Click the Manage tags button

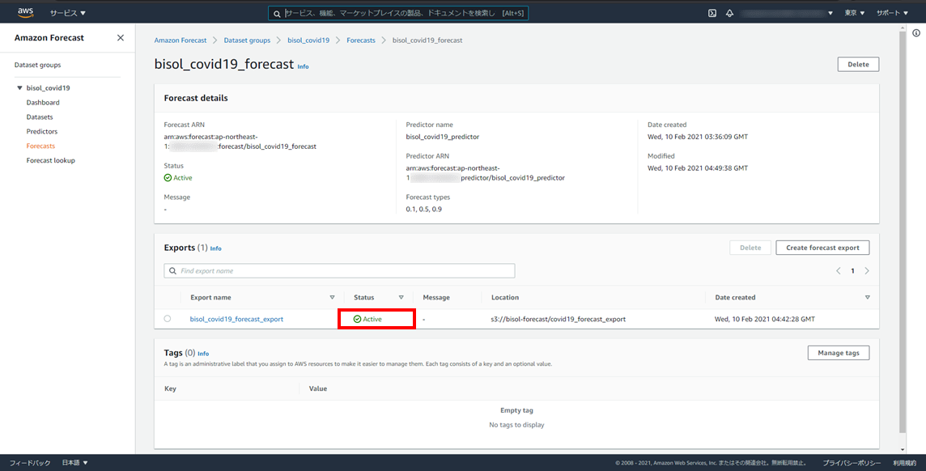pyautogui.click(x=838, y=353)
